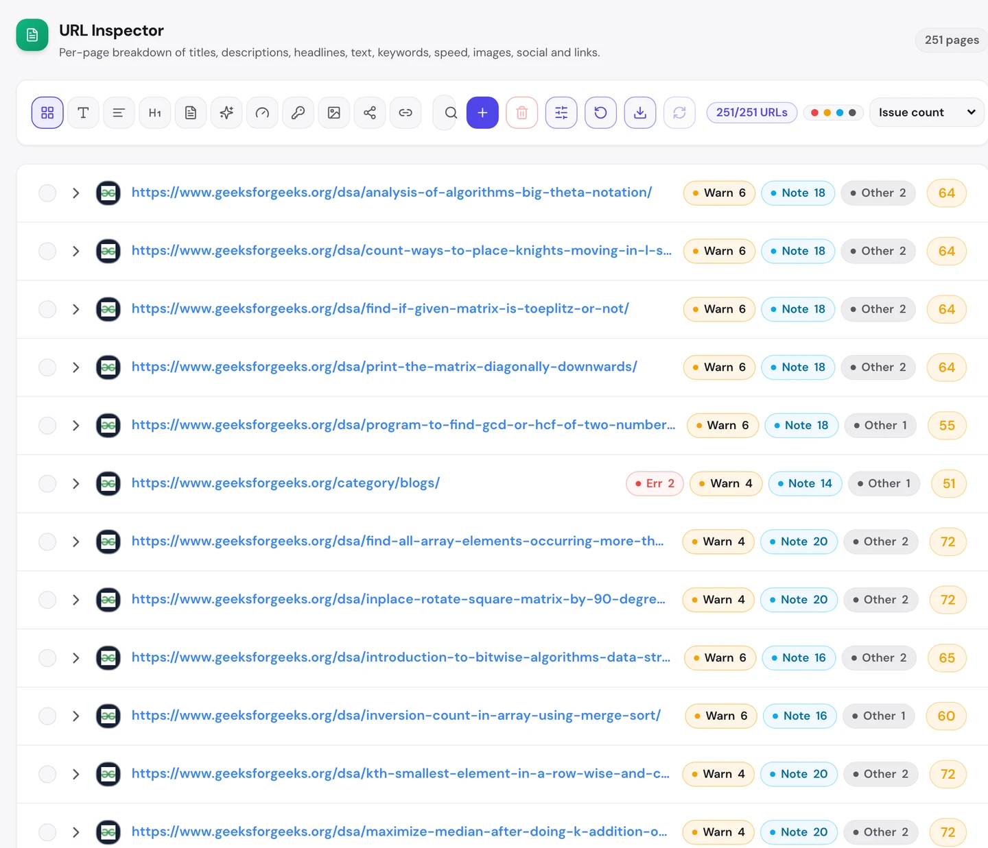The image size is (988, 848).
Task: Expand the inplace-rotate-square-matrix row
Action: click(76, 600)
